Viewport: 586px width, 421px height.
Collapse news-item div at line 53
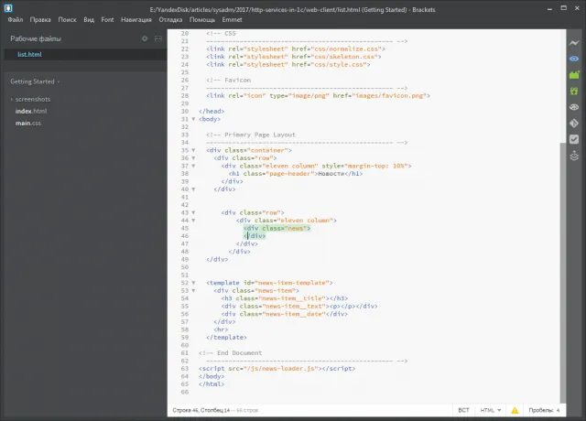[193, 291]
